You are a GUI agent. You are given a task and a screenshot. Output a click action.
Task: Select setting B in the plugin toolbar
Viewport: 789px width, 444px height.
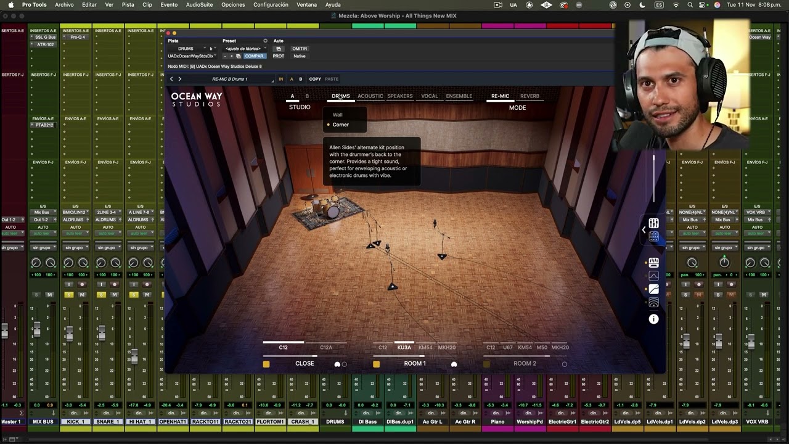pos(301,79)
